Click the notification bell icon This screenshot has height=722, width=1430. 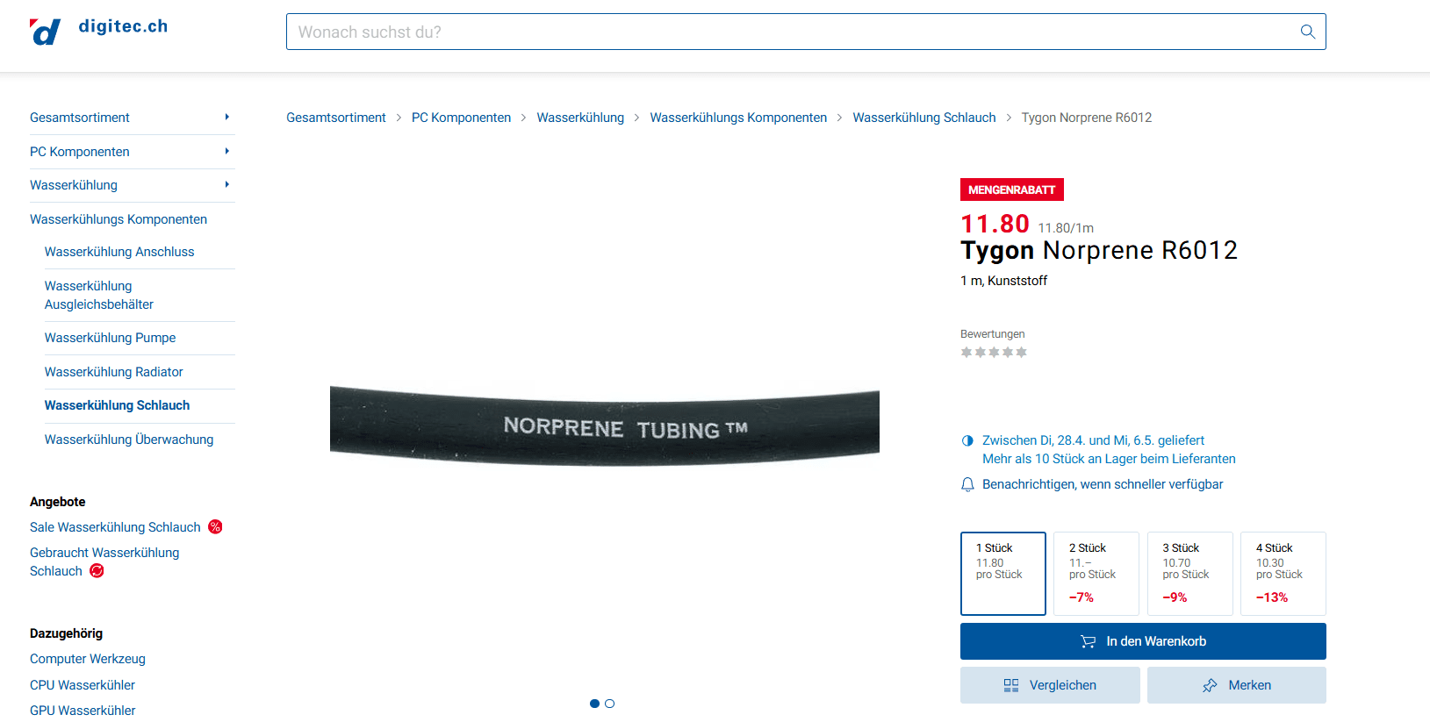pos(967,485)
